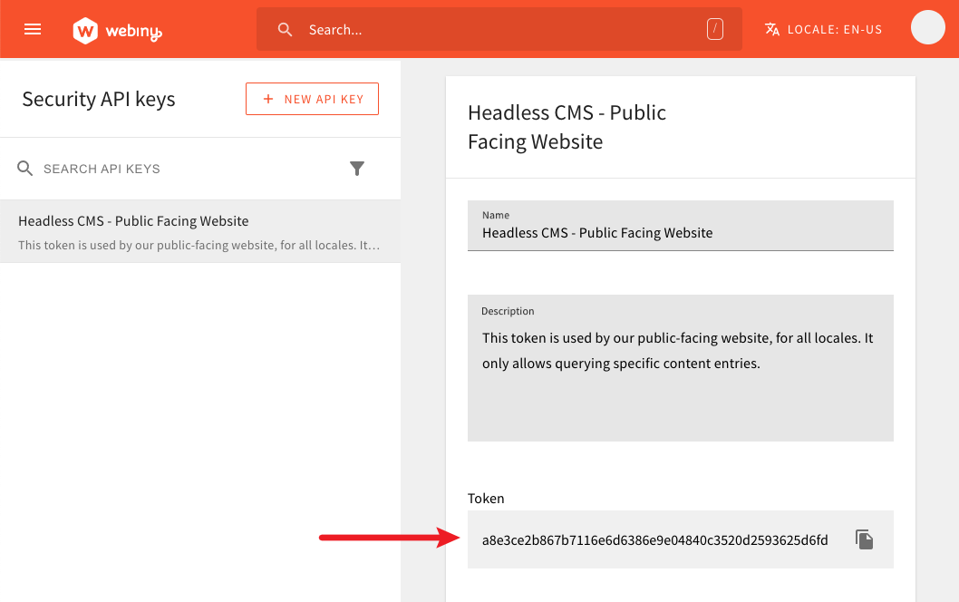Focus the global Search... field
Screen dimensions: 959x602
click(x=499, y=30)
